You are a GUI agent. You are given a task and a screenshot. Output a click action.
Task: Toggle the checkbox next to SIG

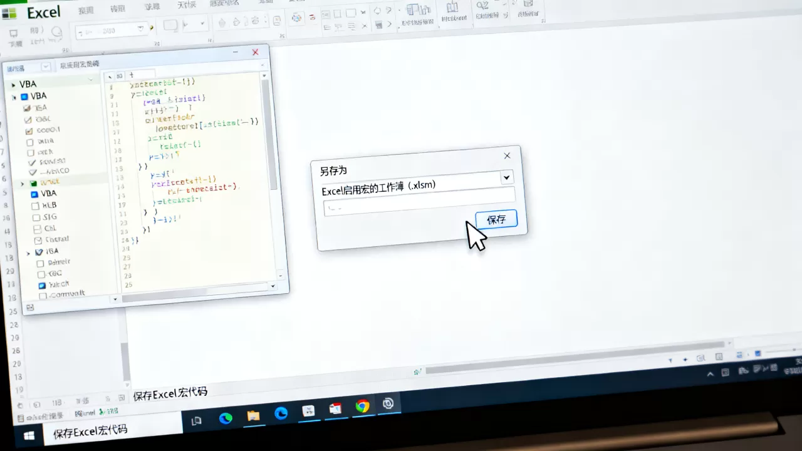(36, 218)
